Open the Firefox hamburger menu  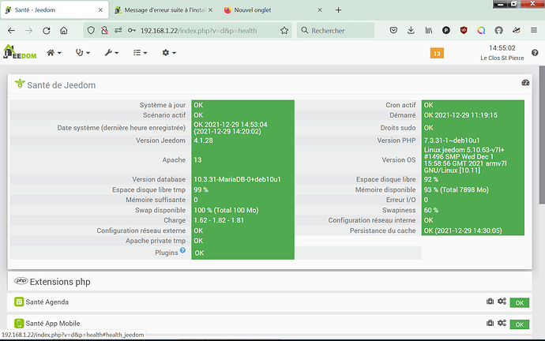click(534, 31)
